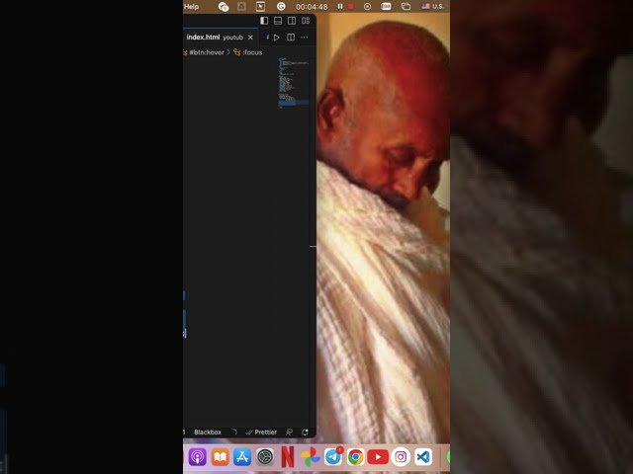Open the feedback icon in status bar
The image size is (633, 474).
click(289, 433)
